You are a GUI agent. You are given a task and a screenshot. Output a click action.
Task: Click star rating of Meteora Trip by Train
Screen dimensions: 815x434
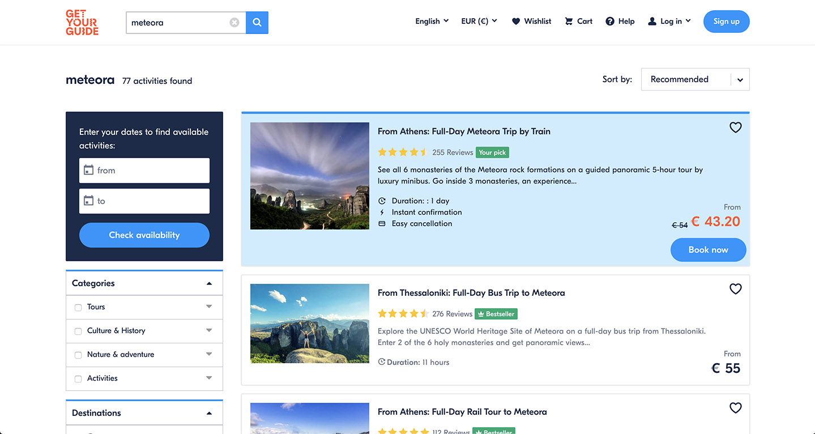403,152
